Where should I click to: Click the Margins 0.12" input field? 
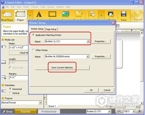click(19, 77)
